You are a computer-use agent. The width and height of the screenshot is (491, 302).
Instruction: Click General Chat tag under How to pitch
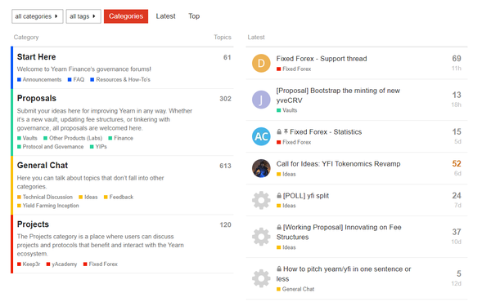coord(295,289)
